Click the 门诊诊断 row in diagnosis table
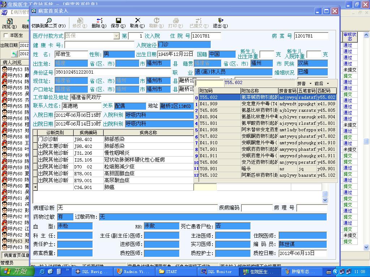 [x=55, y=140]
